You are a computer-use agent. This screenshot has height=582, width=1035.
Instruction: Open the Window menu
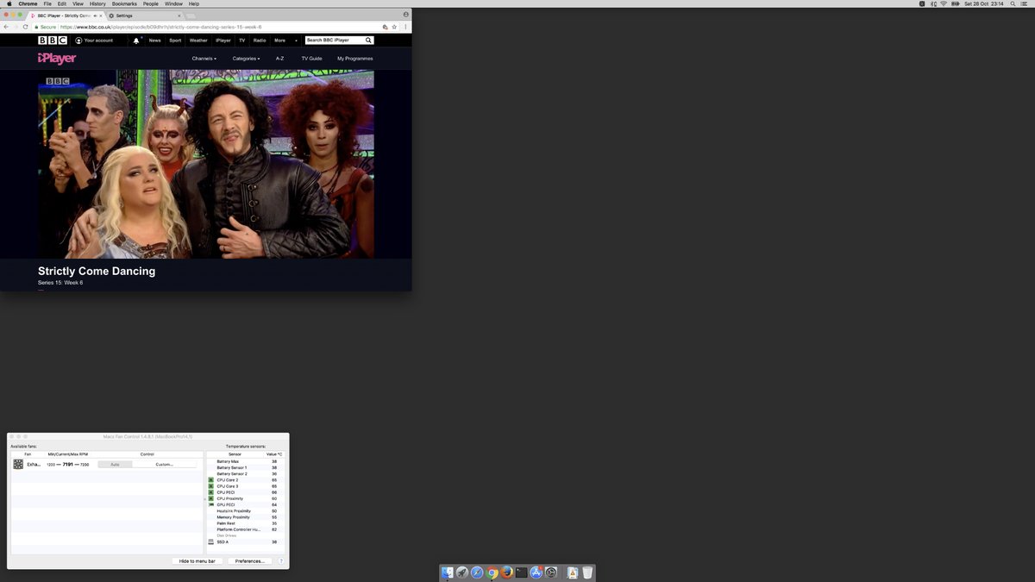173,3
